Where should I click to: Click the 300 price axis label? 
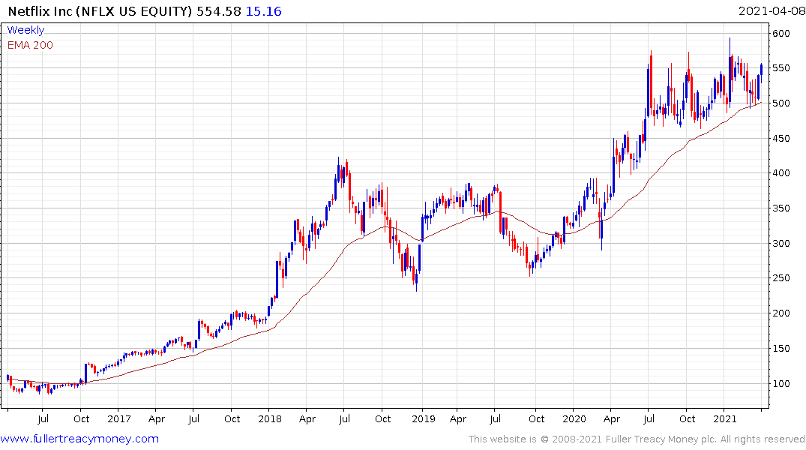pyautogui.click(x=781, y=243)
